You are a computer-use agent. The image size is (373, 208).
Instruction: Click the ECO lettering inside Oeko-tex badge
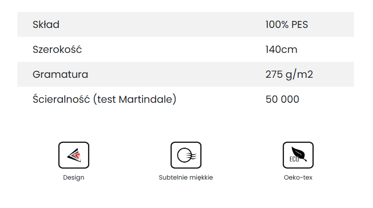(x=293, y=160)
